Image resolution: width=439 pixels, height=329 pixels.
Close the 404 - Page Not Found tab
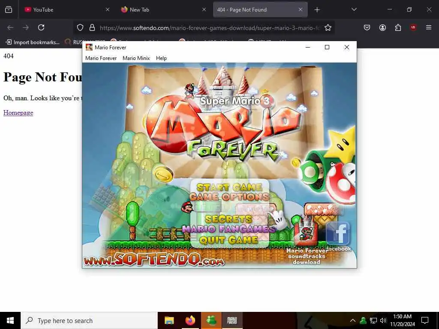coord(301,10)
